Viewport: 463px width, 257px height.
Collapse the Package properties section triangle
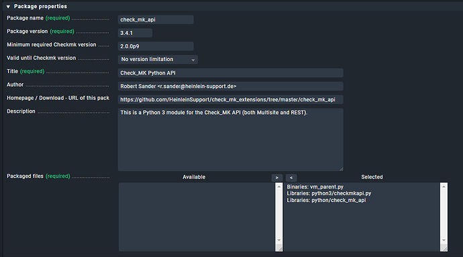pyautogui.click(x=8, y=7)
